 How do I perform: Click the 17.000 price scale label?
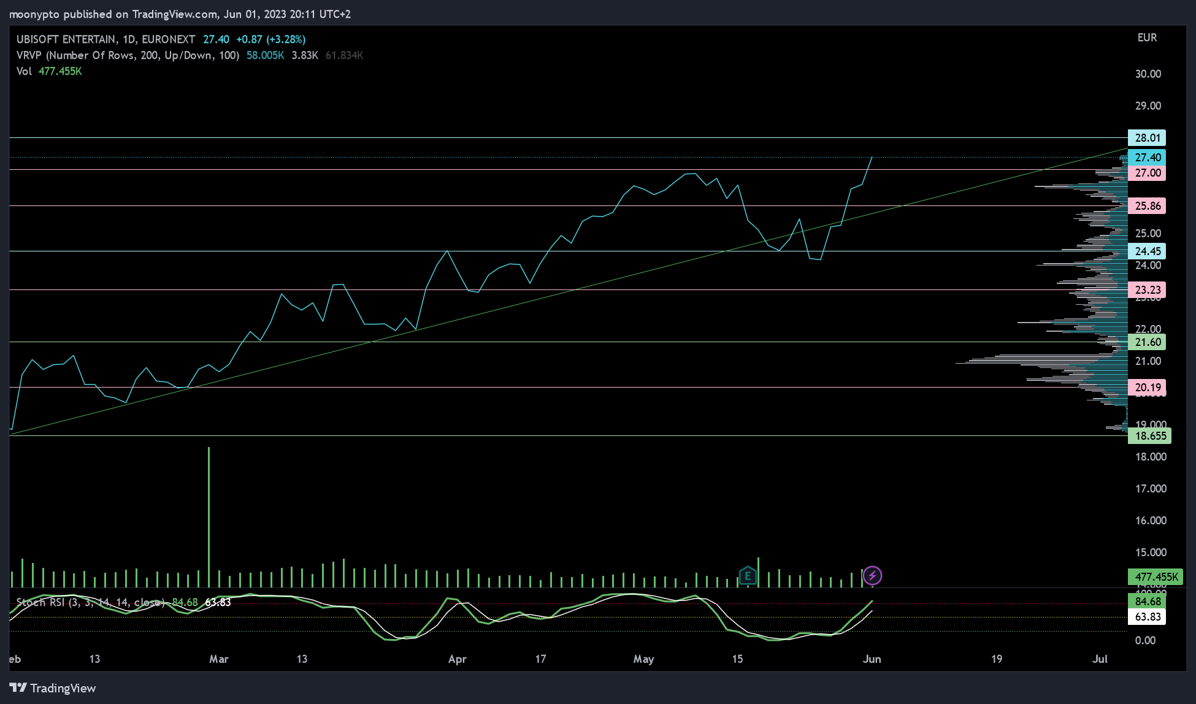[1151, 489]
